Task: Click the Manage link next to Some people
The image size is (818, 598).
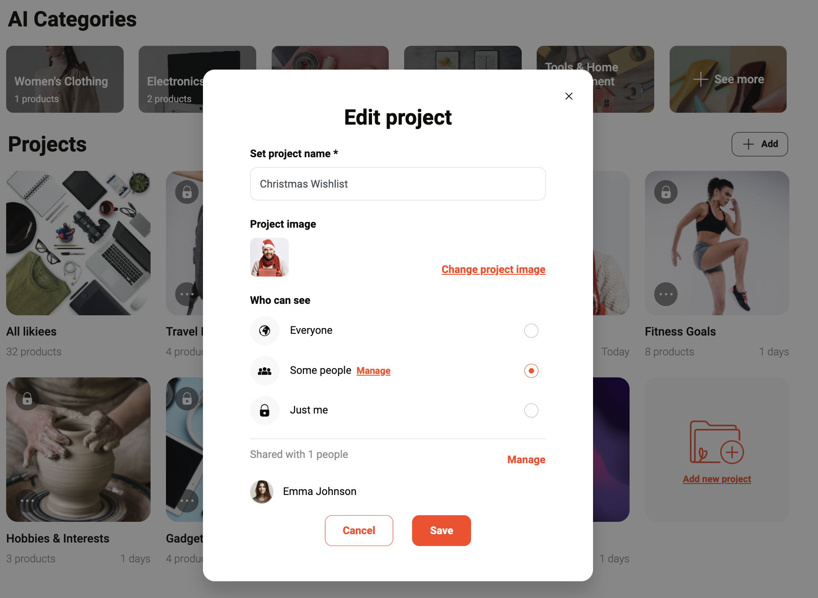Action: click(373, 371)
